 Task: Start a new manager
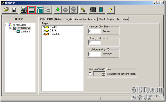coord(23,10)
